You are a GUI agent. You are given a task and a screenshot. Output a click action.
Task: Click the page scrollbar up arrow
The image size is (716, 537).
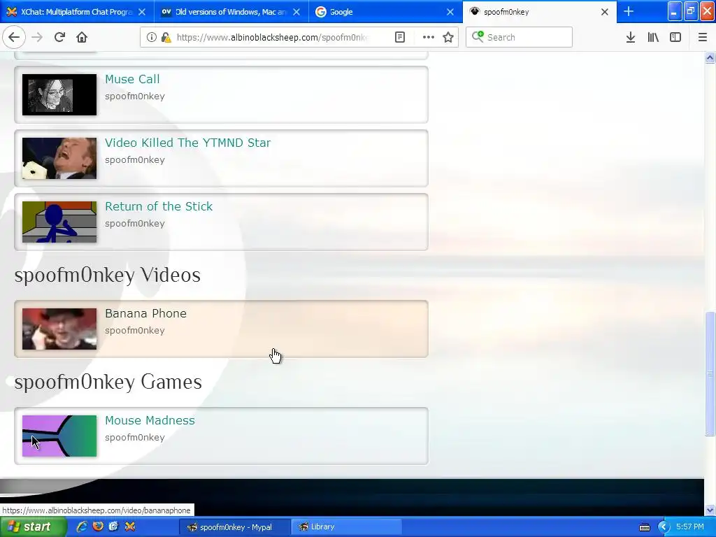click(x=710, y=57)
